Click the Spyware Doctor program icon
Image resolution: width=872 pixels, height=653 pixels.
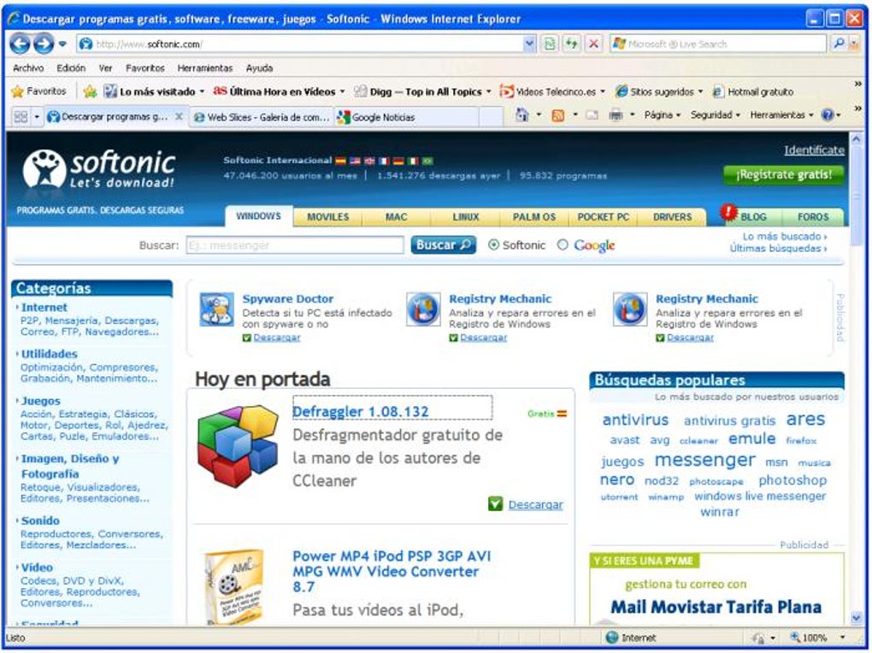(217, 309)
